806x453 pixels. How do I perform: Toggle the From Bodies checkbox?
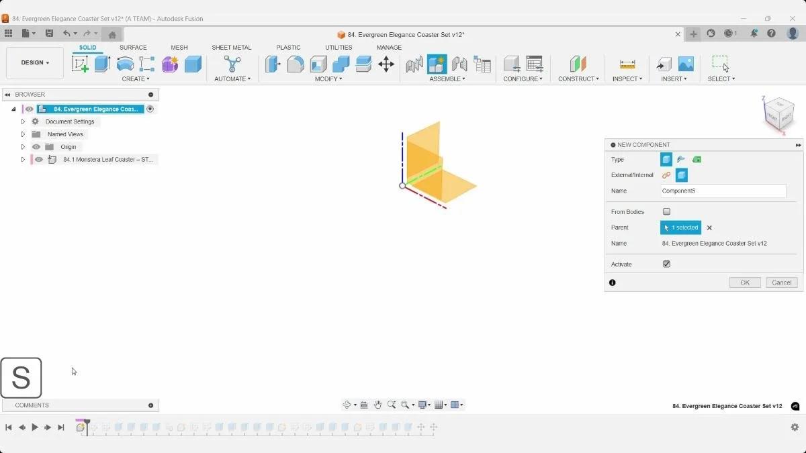click(x=666, y=212)
